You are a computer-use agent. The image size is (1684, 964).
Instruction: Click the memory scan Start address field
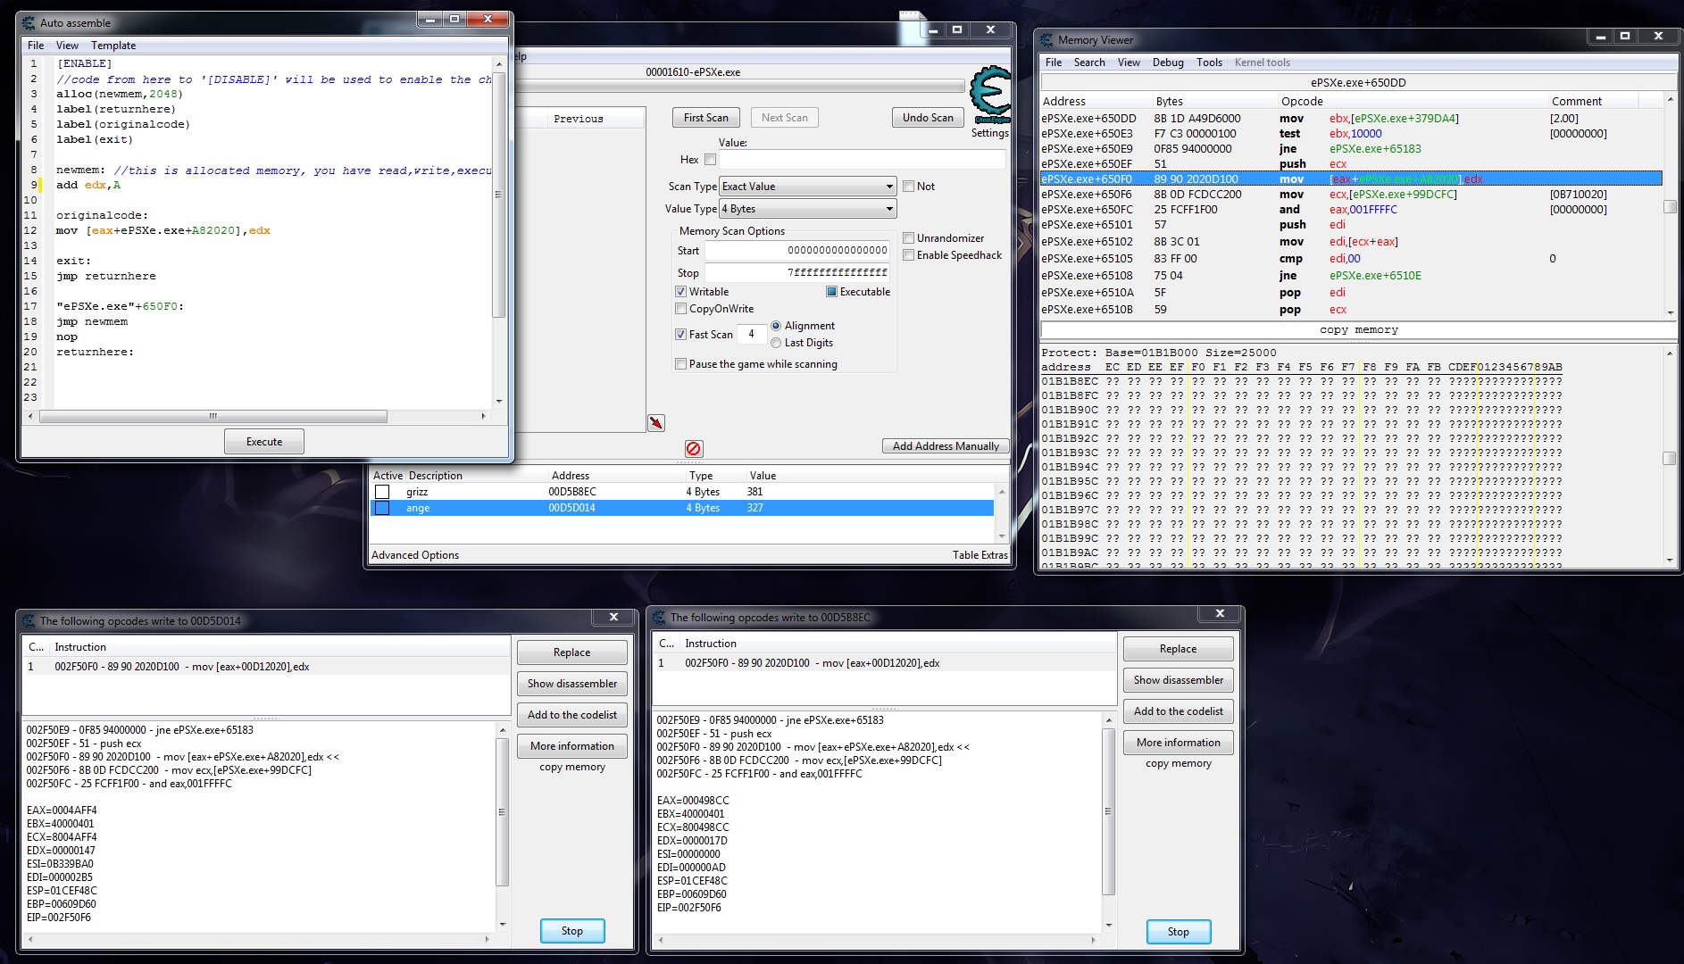[797, 251]
